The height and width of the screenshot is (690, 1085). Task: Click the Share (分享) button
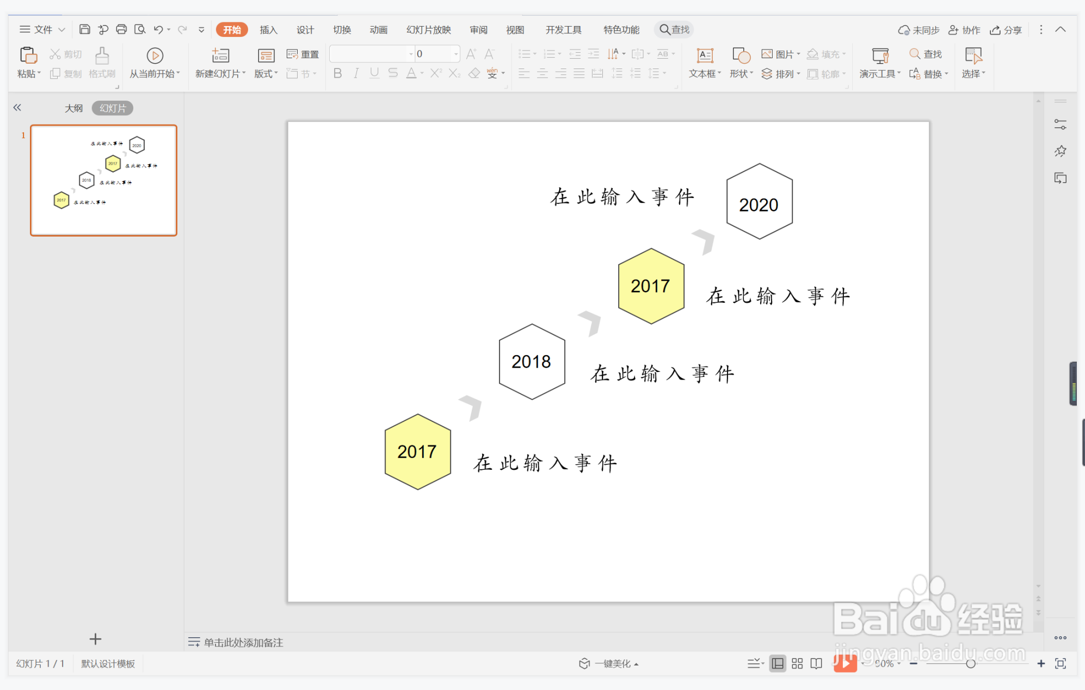point(1006,30)
